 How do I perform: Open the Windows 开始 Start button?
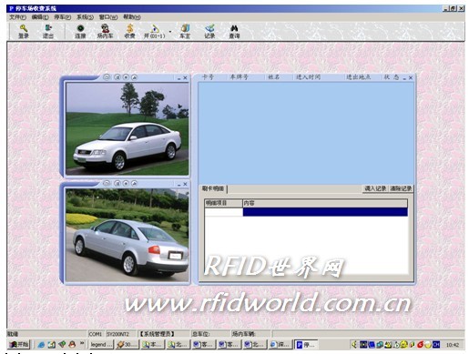click(18, 345)
